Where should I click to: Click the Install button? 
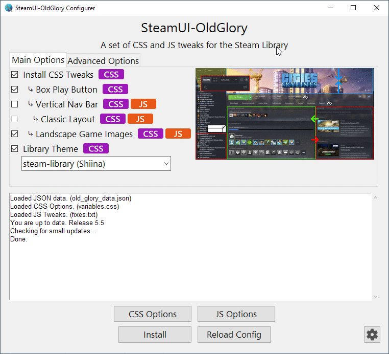coord(155,335)
